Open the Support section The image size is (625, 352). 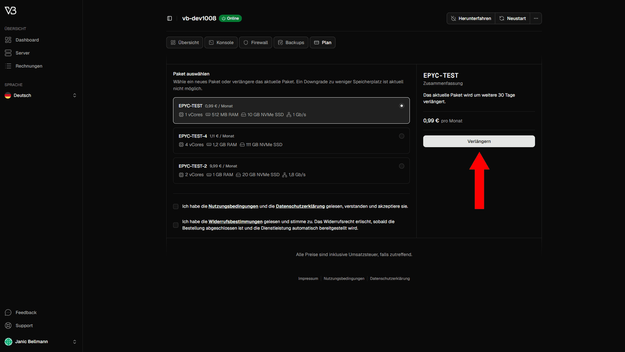[24, 326]
